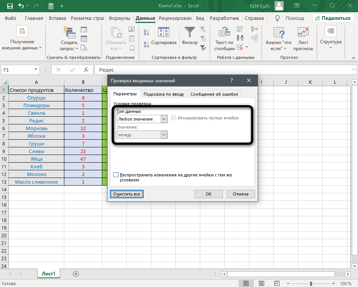Viewport: 358px width, 287px height.
Task: Click the zoom slider in status bar
Action: [311, 284]
